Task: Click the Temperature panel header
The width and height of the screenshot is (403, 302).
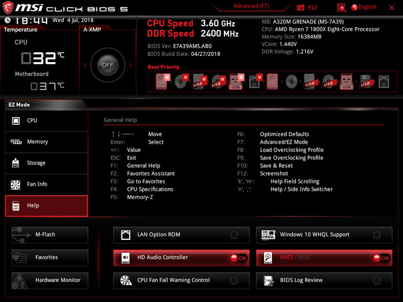Action: 21,30
